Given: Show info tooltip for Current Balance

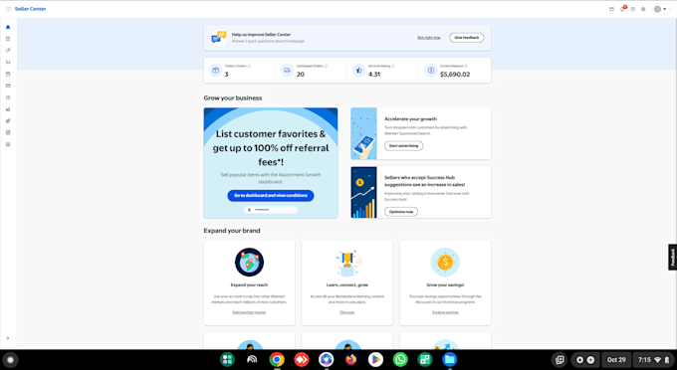Looking at the screenshot, I should pyautogui.click(x=466, y=66).
